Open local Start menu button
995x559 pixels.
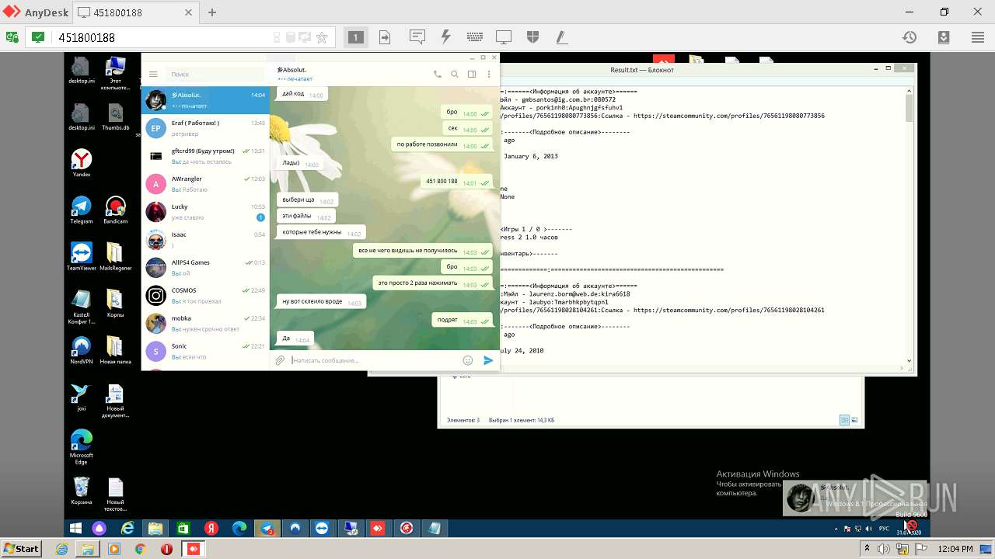point(21,548)
